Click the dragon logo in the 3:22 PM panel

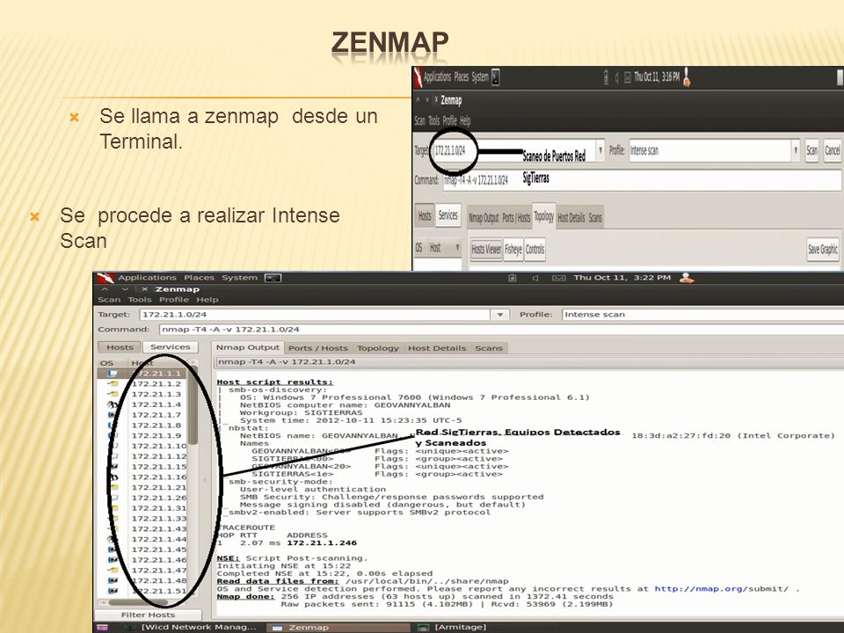(x=105, y=278)
